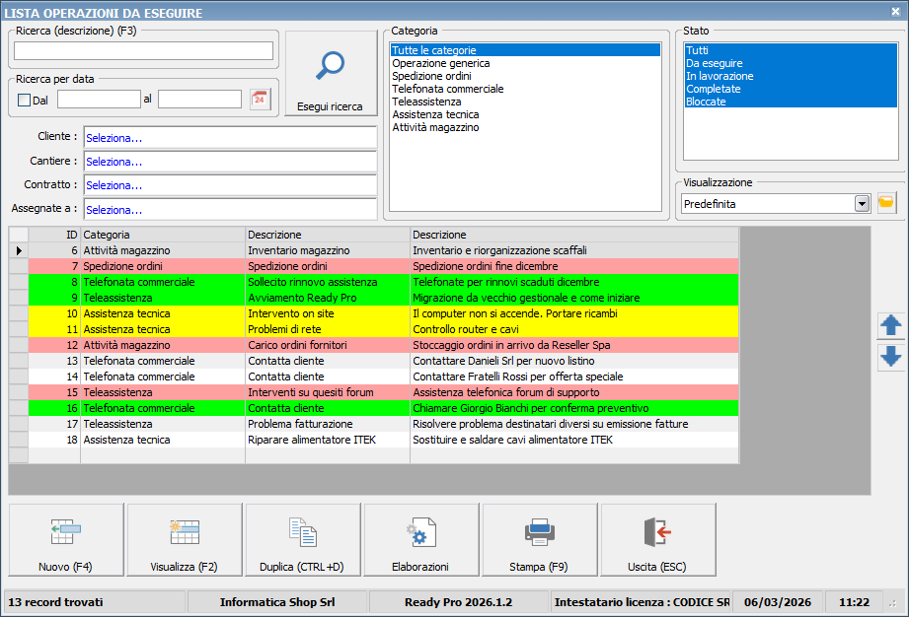Open the Cliente Seleziona selector
This screenshot has width=909, height=617.
coord(230,138)
